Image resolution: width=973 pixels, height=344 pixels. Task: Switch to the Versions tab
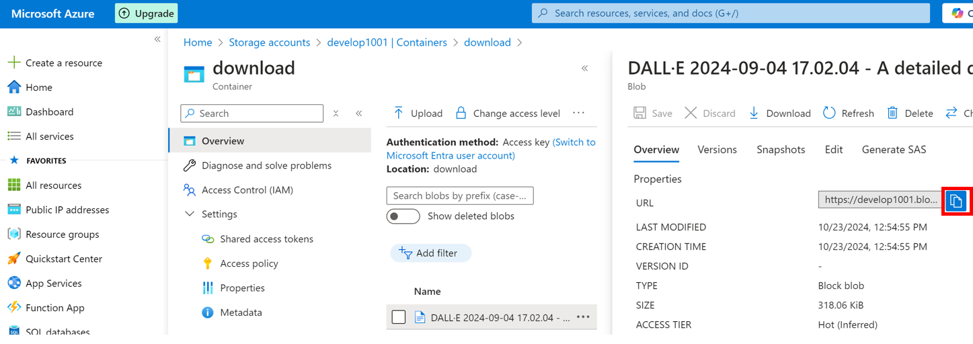[717, 150]
